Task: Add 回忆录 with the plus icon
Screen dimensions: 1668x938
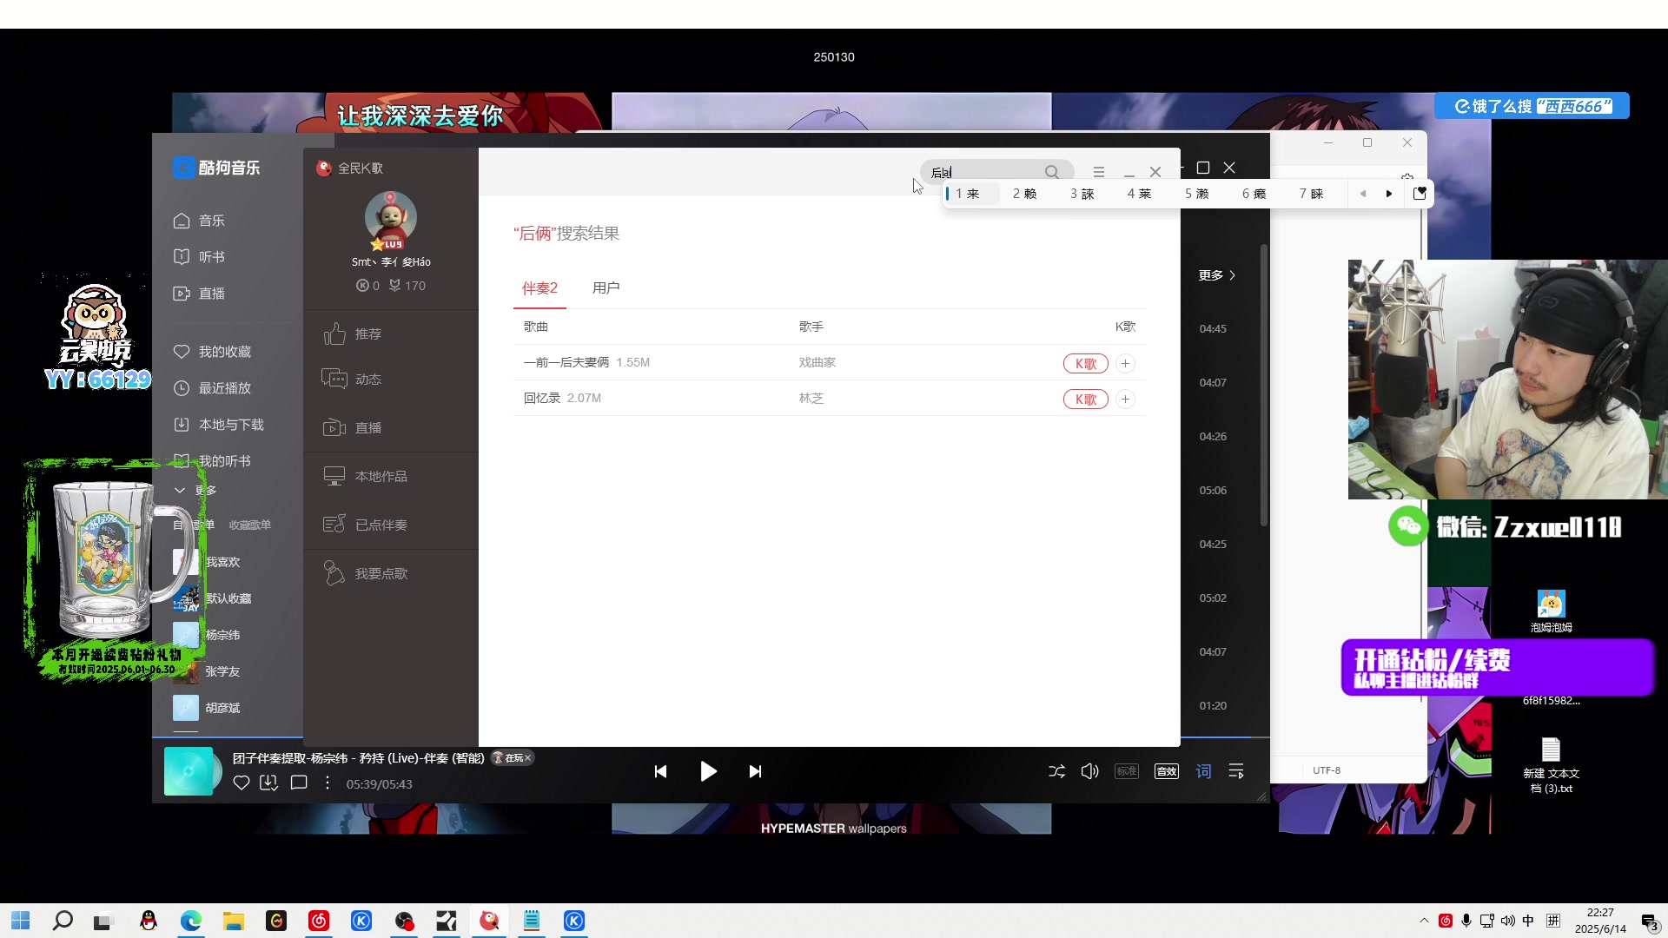Action: [x=1125, y=400]
